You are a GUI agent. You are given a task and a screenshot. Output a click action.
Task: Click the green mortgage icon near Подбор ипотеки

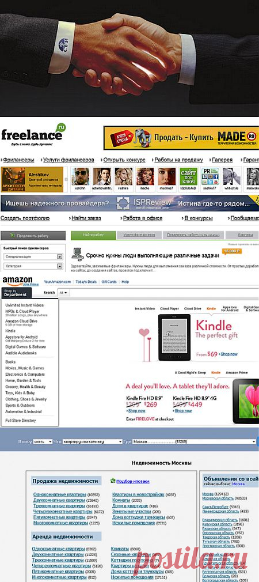[x=113, y=481]
